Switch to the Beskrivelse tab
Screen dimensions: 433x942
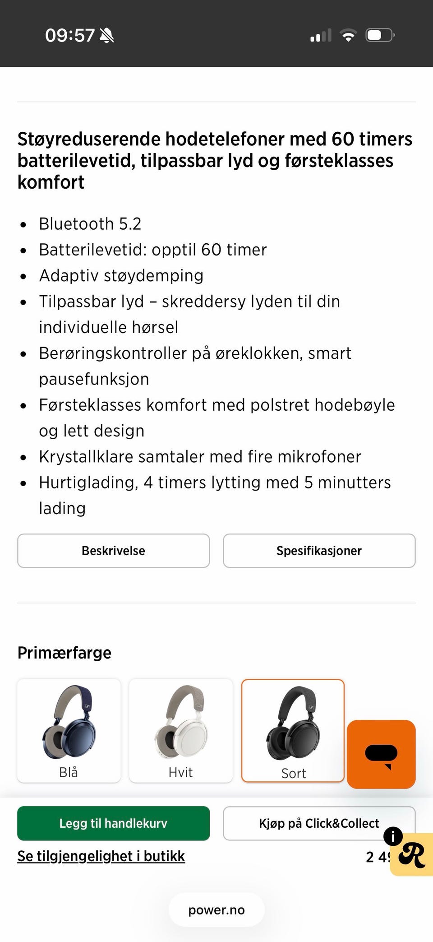point(113,551)
